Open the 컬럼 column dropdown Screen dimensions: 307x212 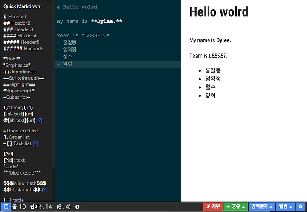pos(286,206)
